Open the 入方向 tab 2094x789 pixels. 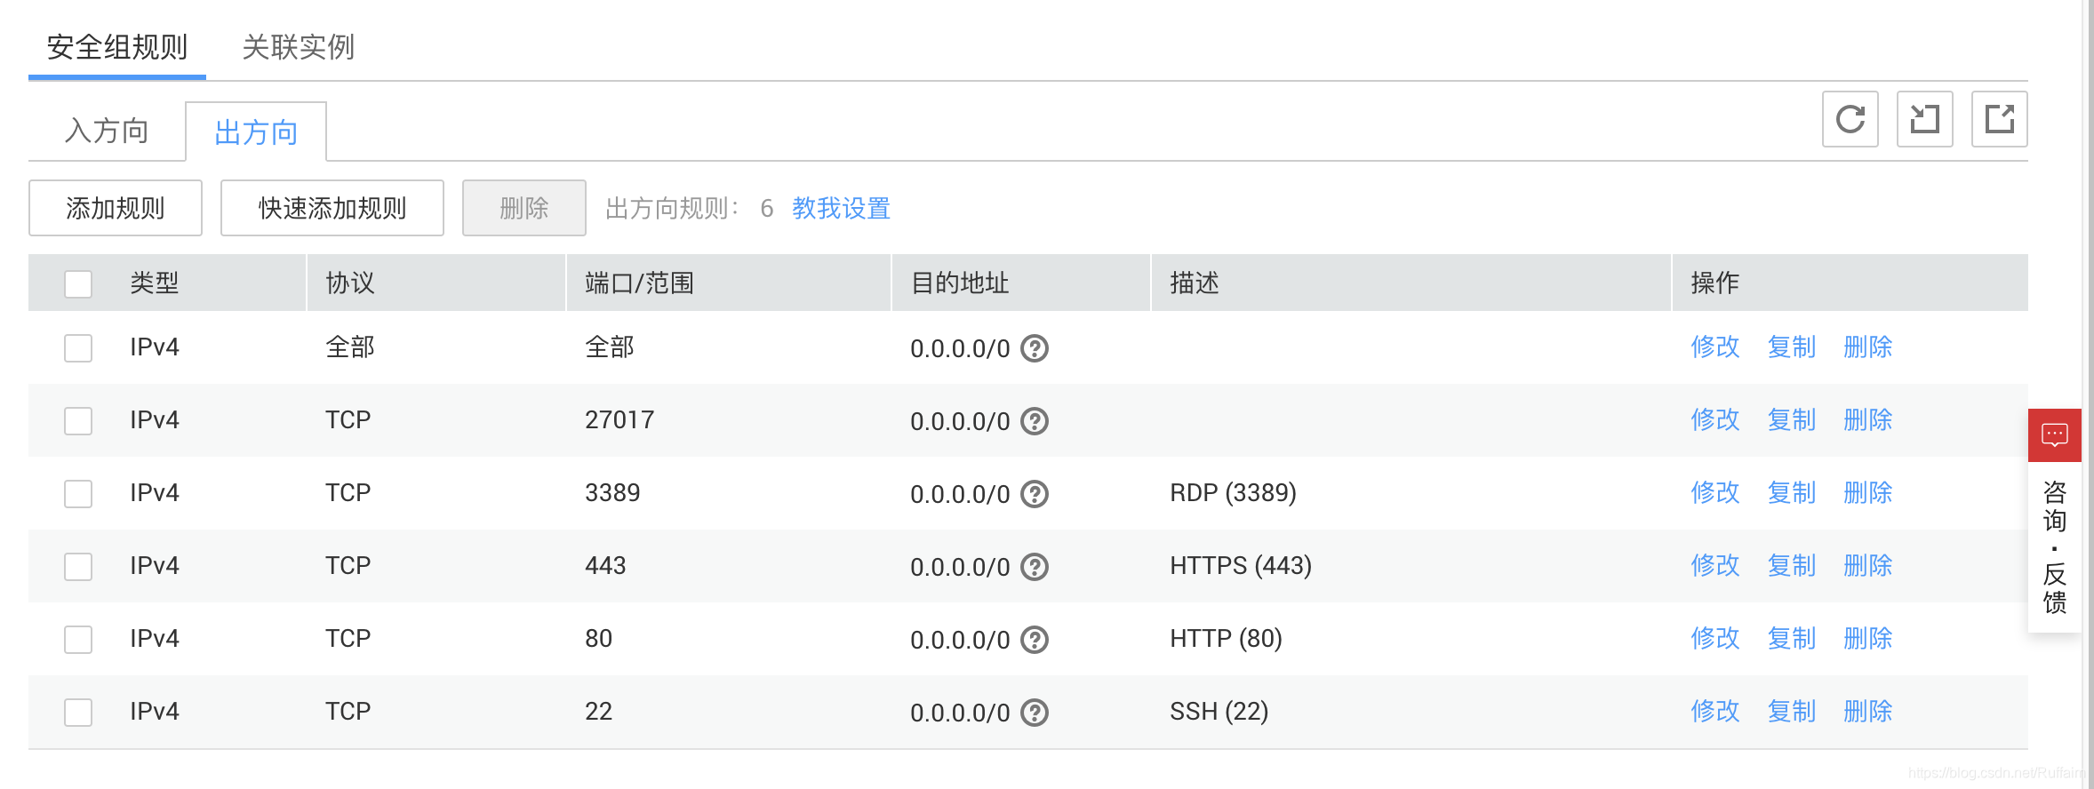[x=107, y=131]
